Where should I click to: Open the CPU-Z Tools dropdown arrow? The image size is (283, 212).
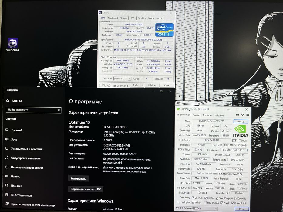[142, 85]
